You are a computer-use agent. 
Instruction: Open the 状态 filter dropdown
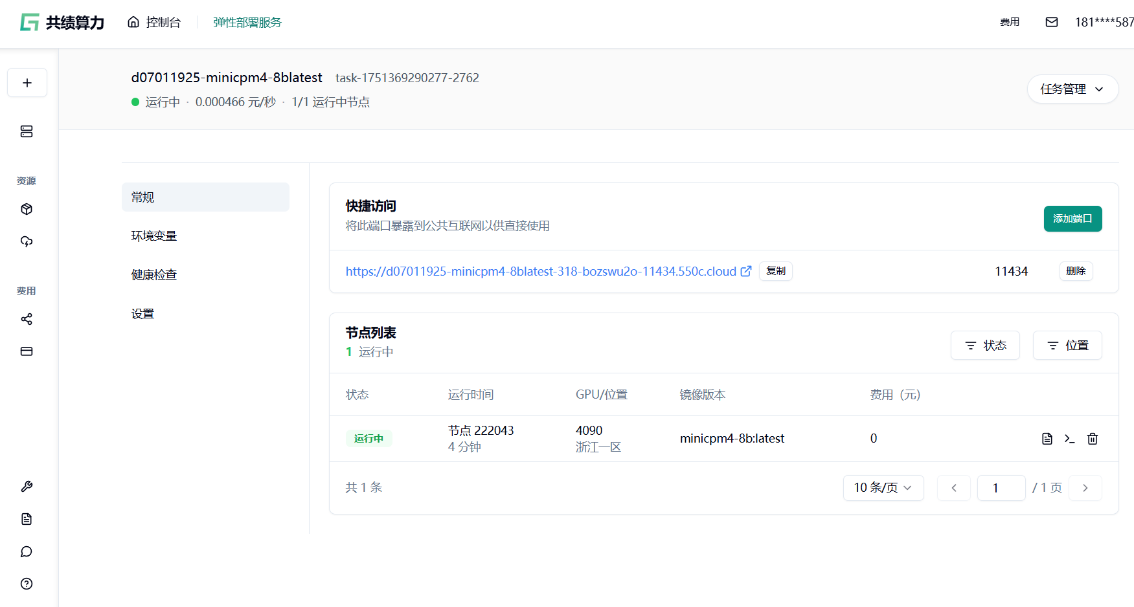coord(984,346)
